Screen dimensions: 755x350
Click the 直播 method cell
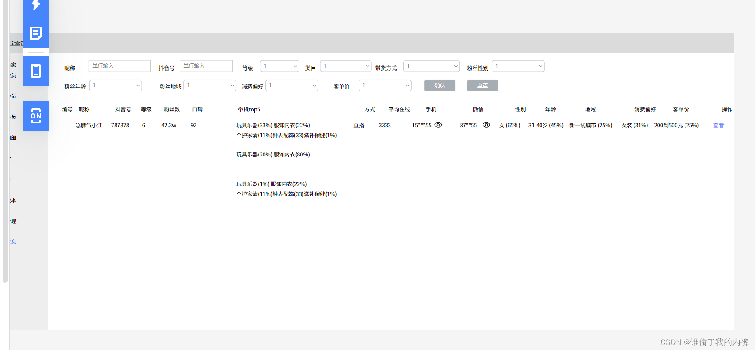tap(359, 126)
